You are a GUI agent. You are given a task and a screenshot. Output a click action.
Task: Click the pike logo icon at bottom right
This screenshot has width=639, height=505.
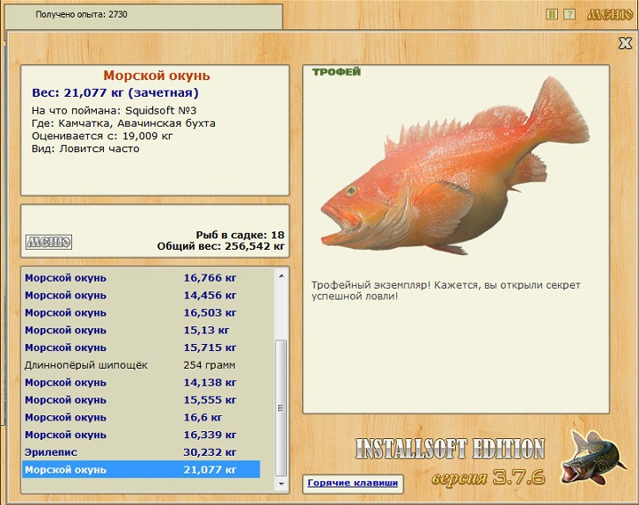point(594,457)
